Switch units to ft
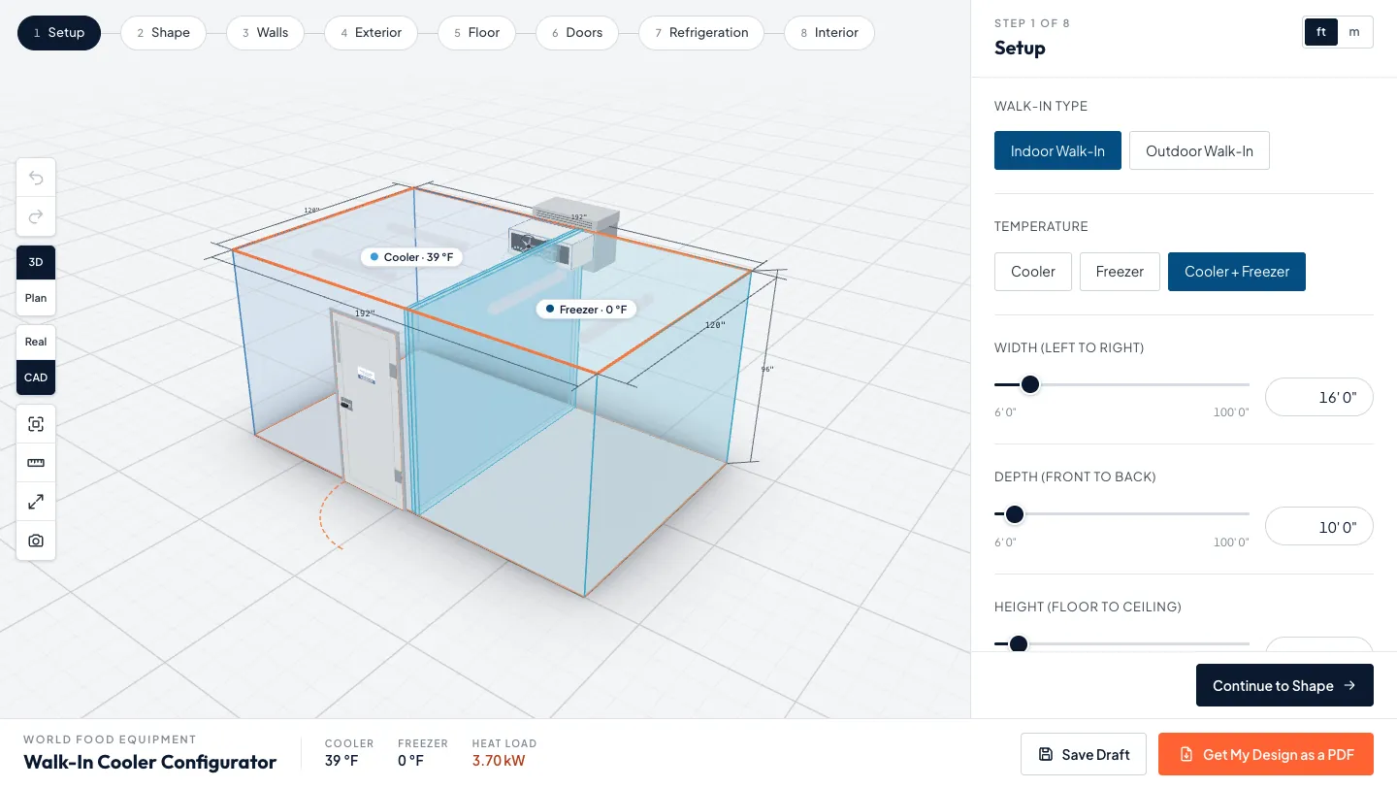This screenshot has width=1397, height=788. pyautogui.click(x=1321, y=32)
